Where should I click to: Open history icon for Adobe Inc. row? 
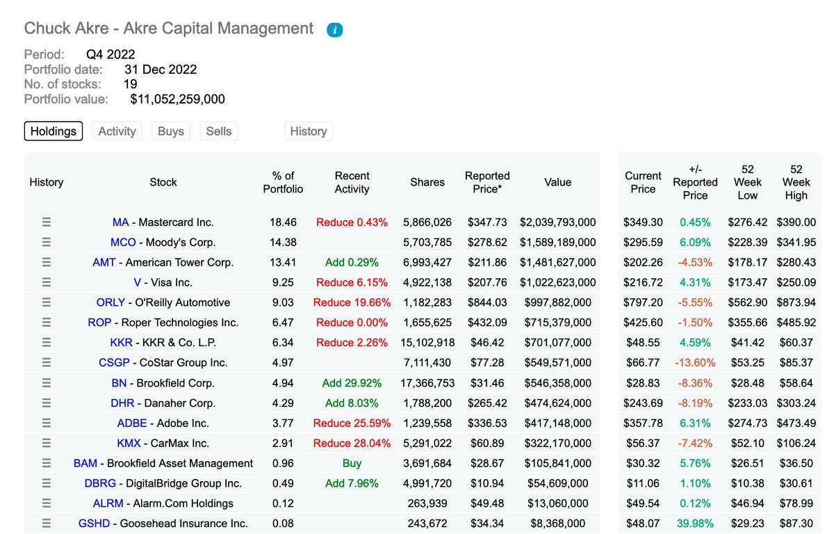click(x=47, y=423)
